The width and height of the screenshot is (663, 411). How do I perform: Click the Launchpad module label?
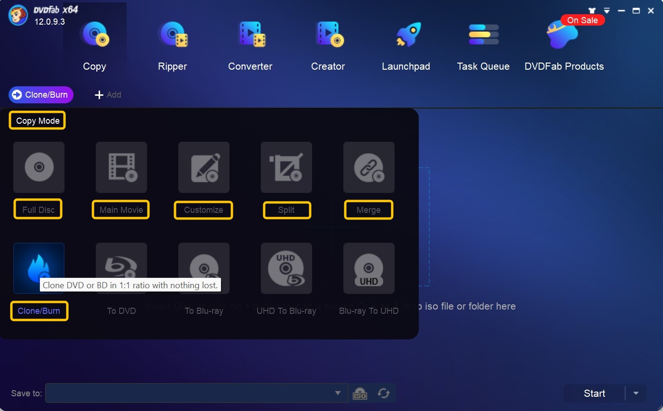tap(406, 66)
